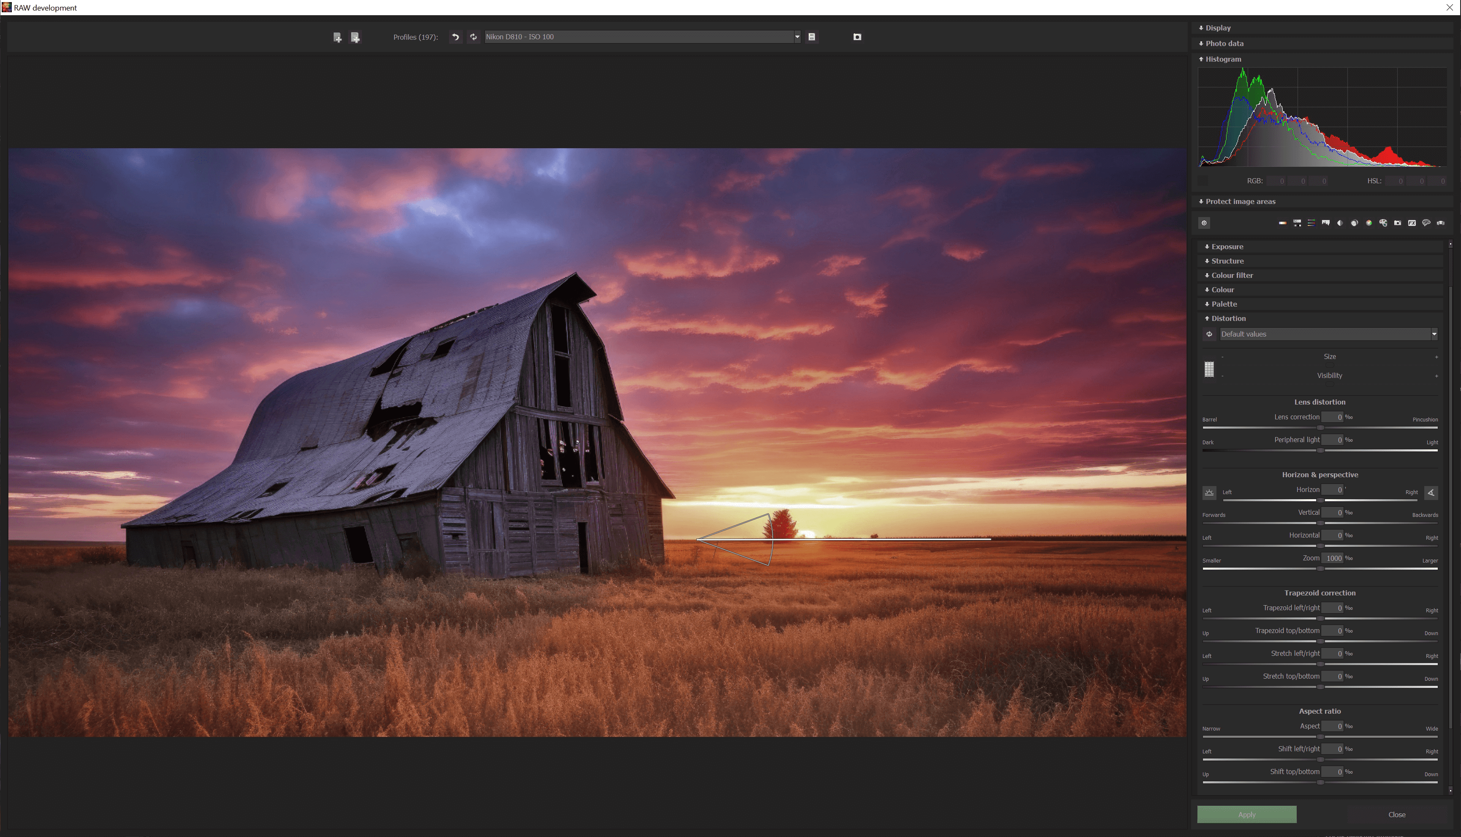Click the FX effects icon
Viewport: 1461px width, 837px height.
(x=1412, y=223)
